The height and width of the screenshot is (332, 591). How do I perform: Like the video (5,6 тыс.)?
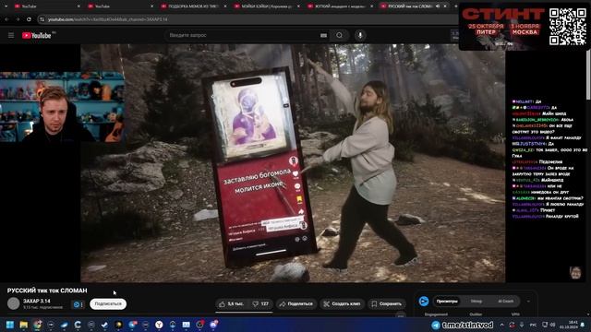tap(232, 303)
